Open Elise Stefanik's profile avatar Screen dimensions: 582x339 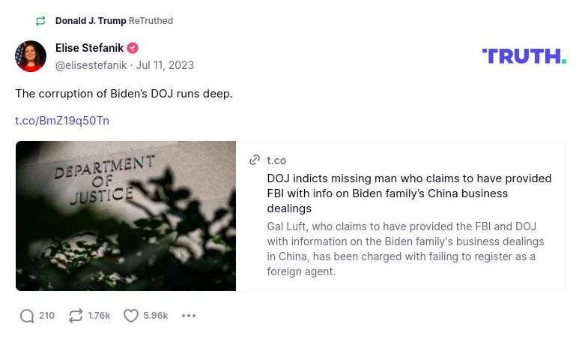click(31, 56)
